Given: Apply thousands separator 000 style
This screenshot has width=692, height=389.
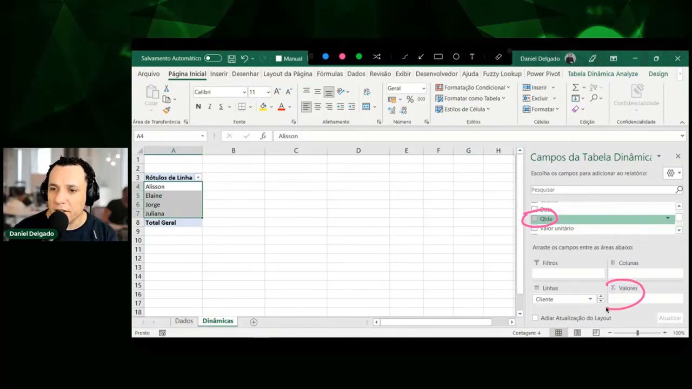Looking at the screenshot, I should 421,99.
